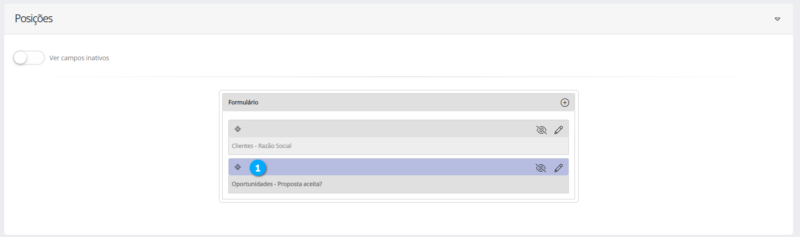
Task: Grab move handle of Clientes - Razão Social
Action: coord(238,129)
